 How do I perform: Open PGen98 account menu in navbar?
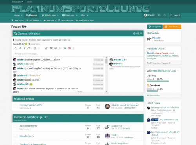click(149, 15)
